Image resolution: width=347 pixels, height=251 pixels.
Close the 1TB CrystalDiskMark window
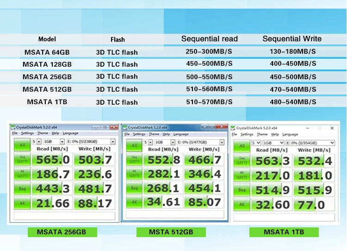pyautogui.click(x=332, y=128)
